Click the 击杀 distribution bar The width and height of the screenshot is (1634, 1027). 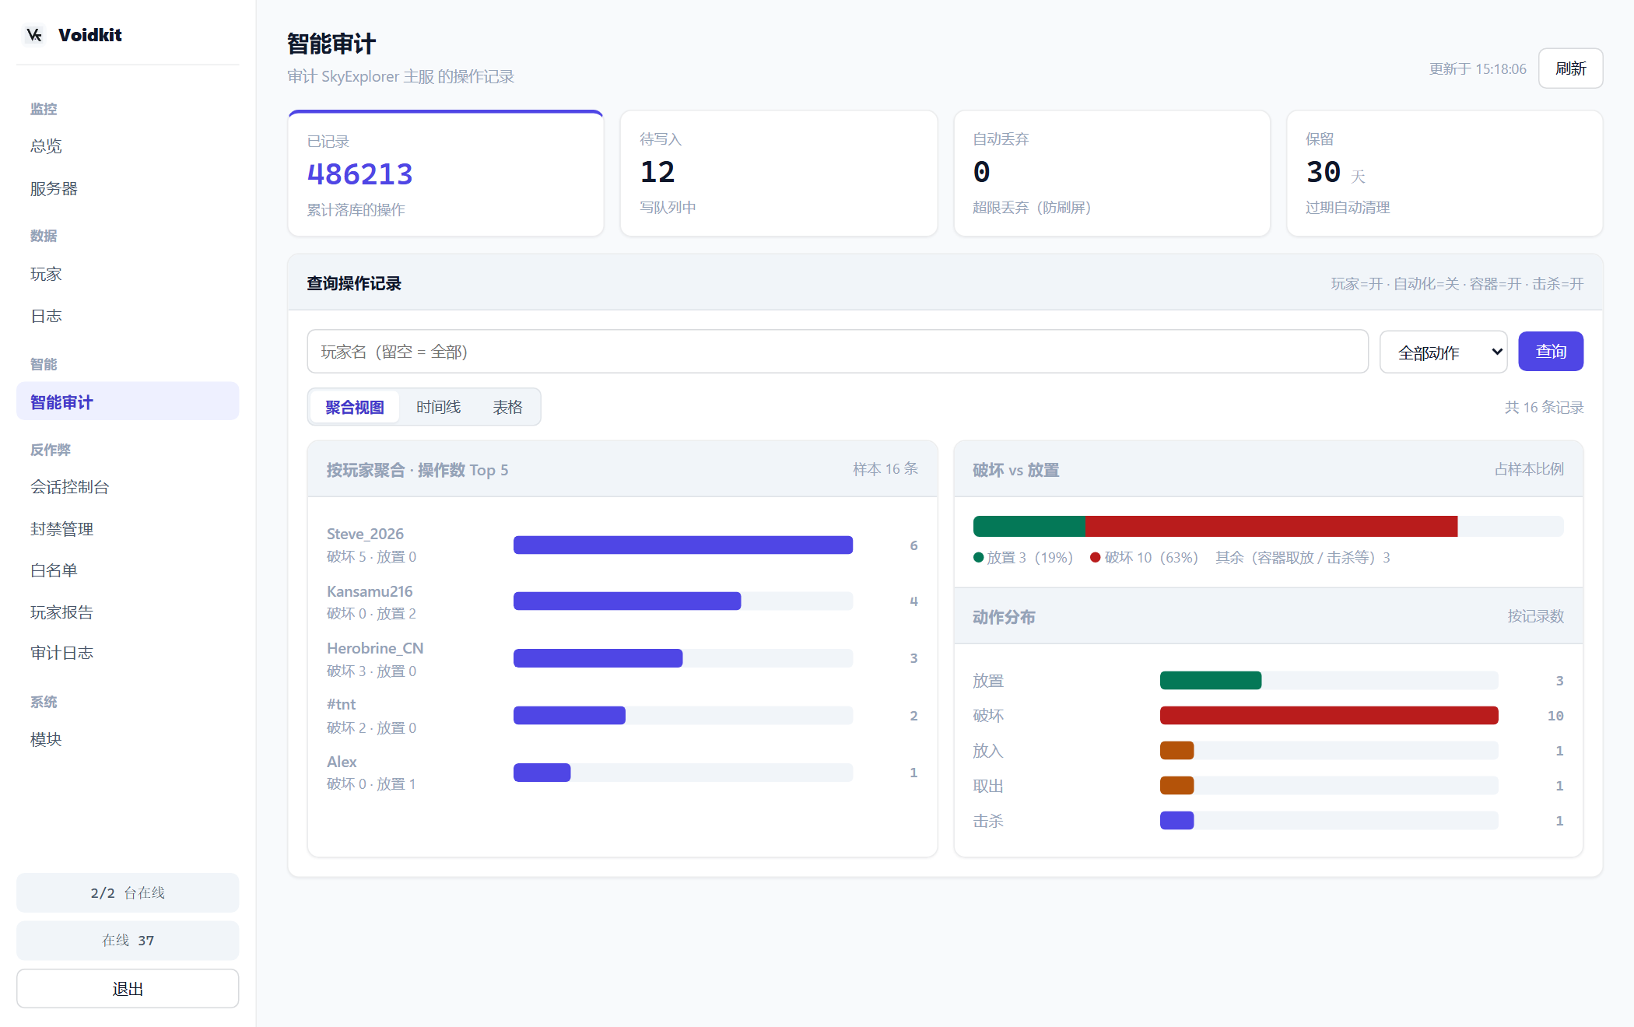click(1176, 820)
